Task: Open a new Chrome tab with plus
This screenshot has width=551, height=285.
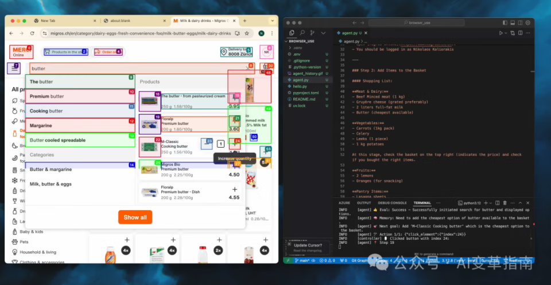Action: (x=245, y=21)
